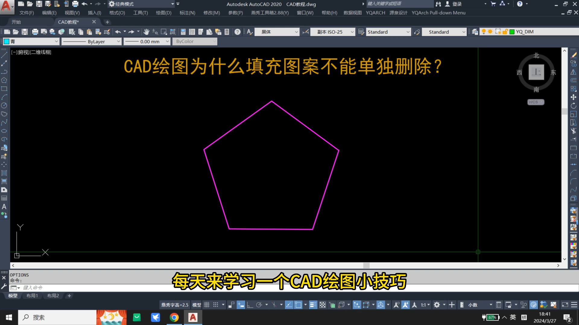Image resolution: width=579 pixels, height=325 pixels.
Task: Toggle lineweight display in status bar
Action: [313, 305]
